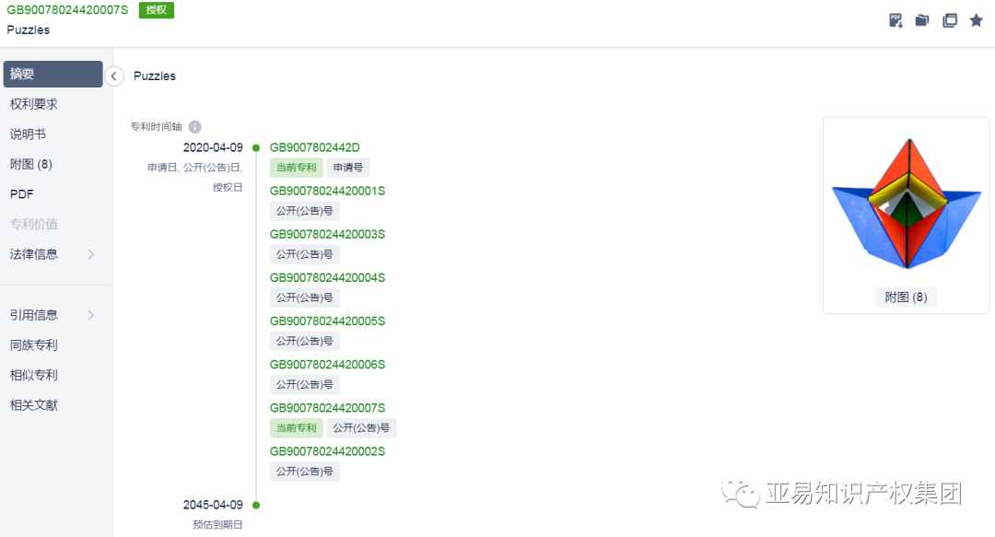The image size is (995, 537).
Task: Click 公开(公告)号 tag under GB90078024420005S
Action: [x=305, y=341]
